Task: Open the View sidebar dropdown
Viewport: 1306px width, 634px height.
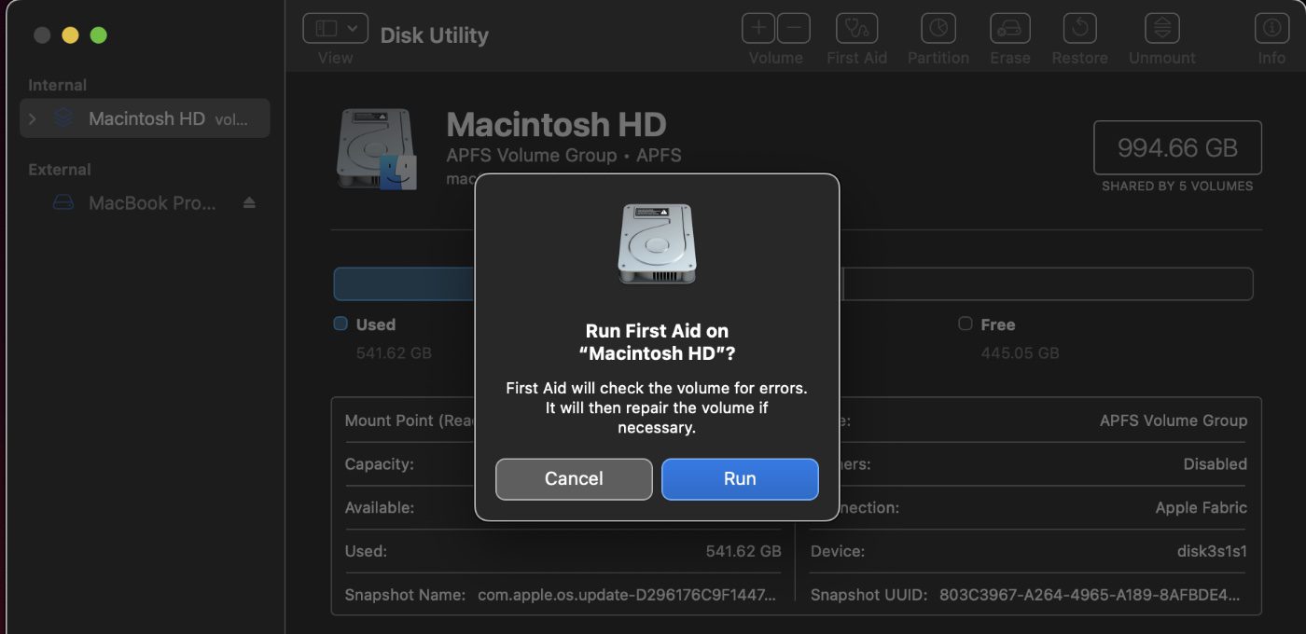Action: coord(335,29)
